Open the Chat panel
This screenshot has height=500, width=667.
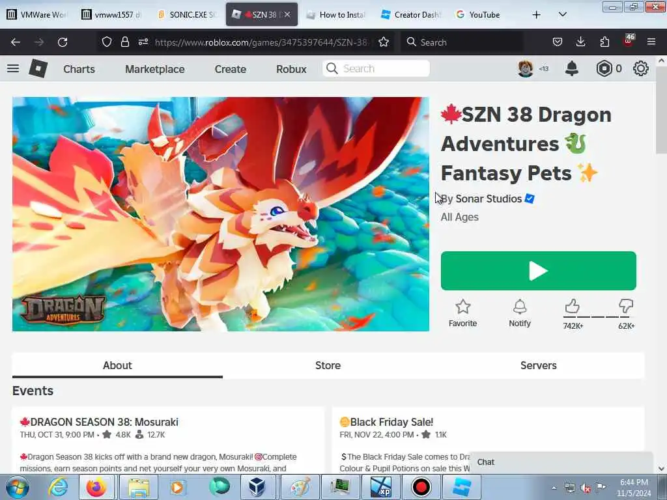[x=561, y=462]
